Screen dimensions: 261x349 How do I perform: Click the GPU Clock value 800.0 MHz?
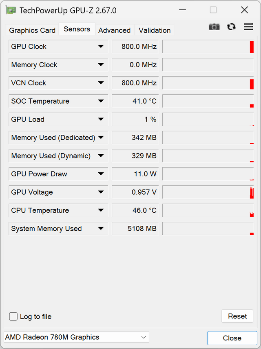coord(135,47)
